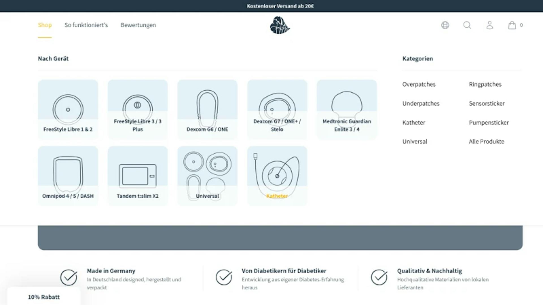Open the Bewertungen menu item
543x305 pixels.
[x=138, y=25]
